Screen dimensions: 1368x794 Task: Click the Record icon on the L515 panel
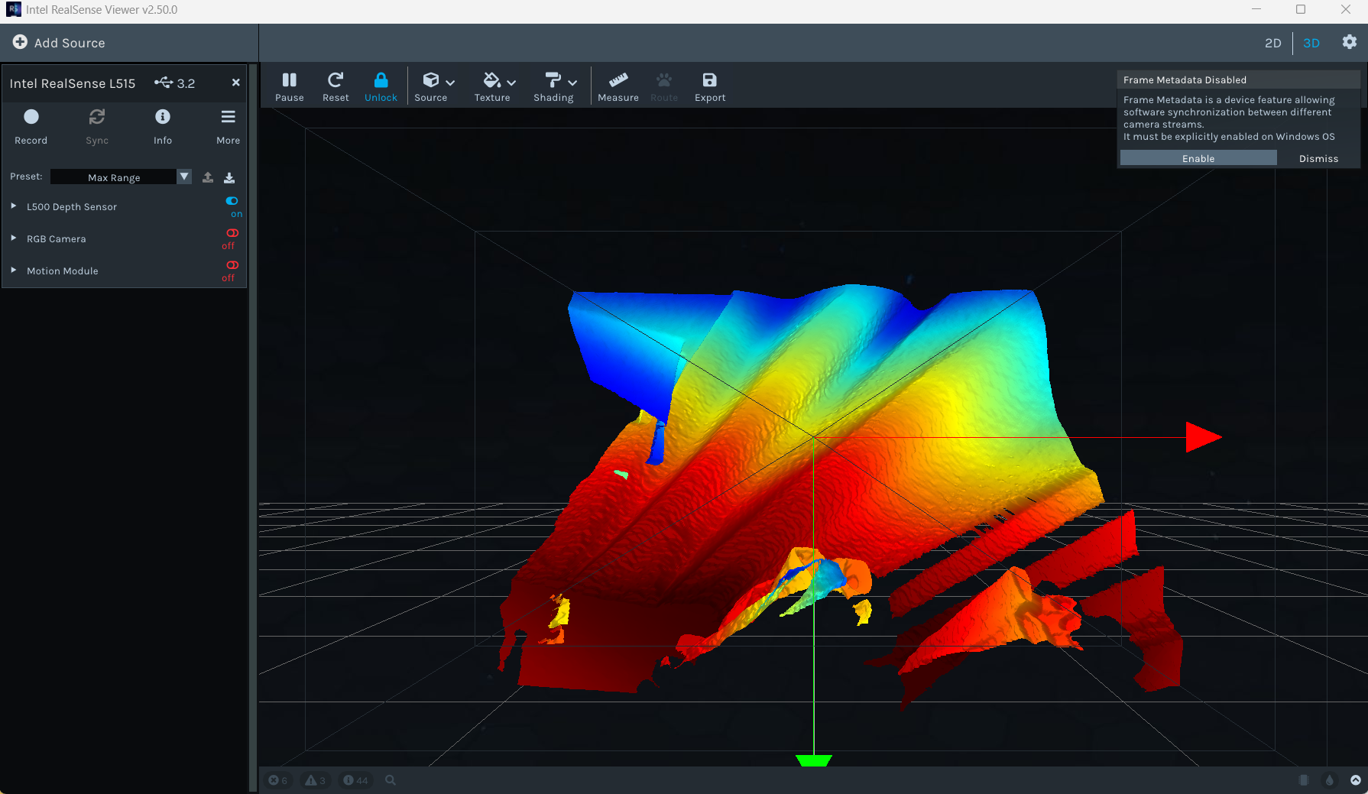pyautogui.click(x=31, y=117)
